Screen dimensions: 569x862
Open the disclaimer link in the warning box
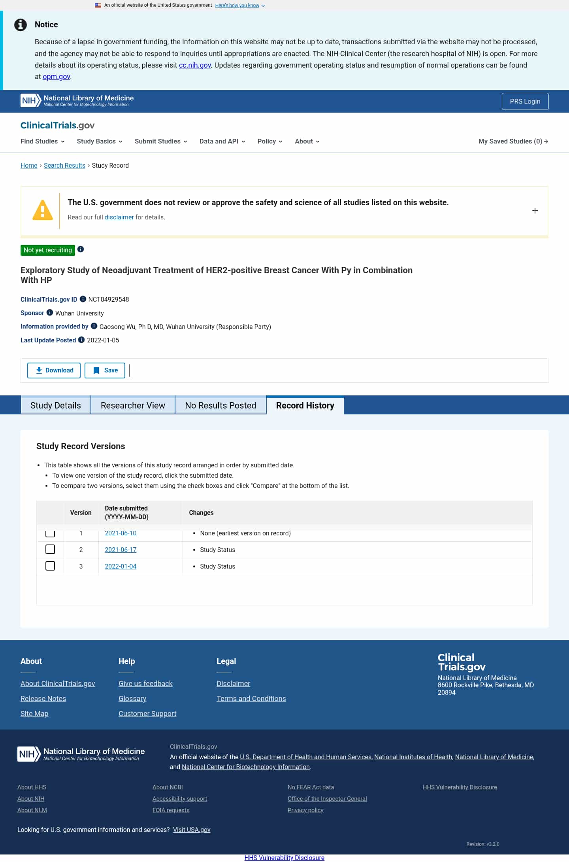pos(119,217)
